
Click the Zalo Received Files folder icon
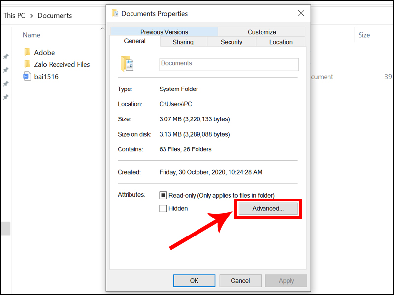27,64
